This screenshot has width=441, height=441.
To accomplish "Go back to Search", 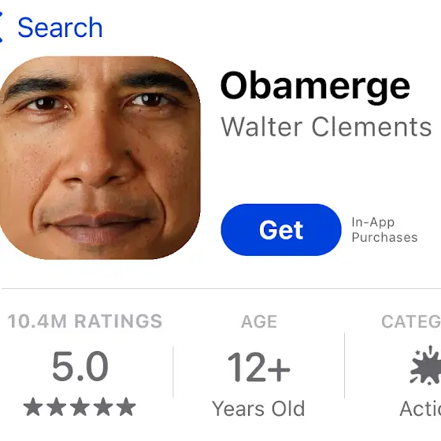I will pyautogui.click(x=60, y=28).
